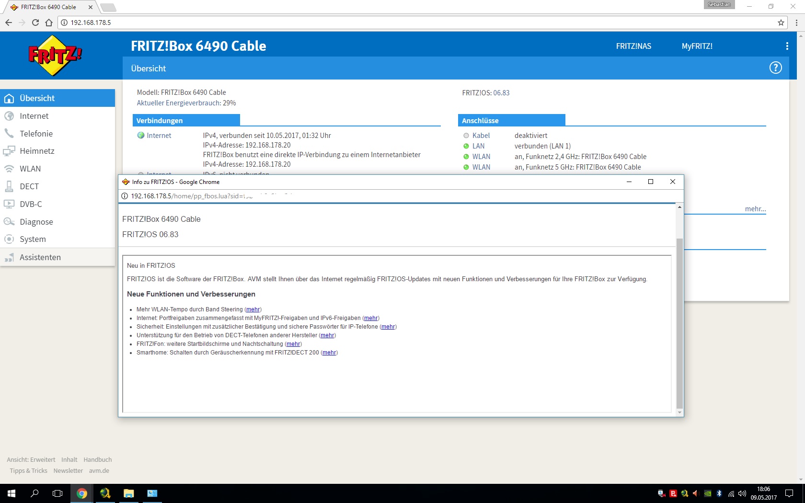Screen dimensions: 805x503
Task: Open the Newsletter footer link
Action: pyautogui.click(x=68, y=471)
